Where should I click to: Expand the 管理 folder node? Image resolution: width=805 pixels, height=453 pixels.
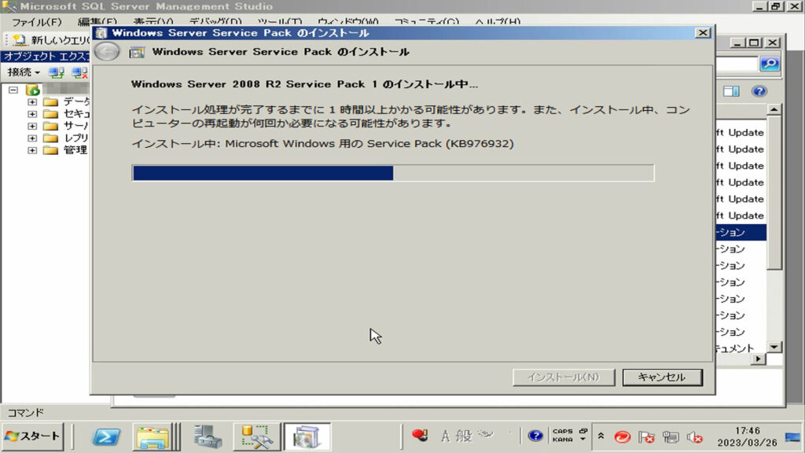point(32,150)
